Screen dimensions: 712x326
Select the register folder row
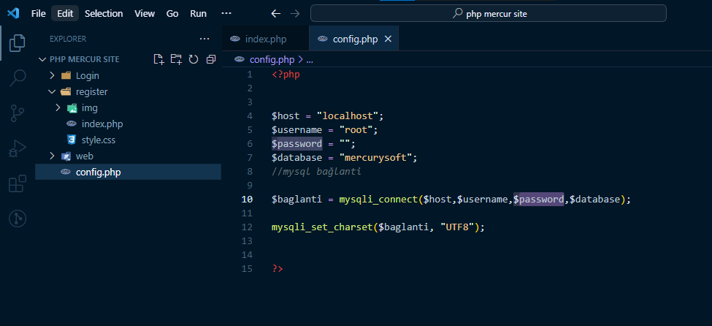click(x=128, y=92)
